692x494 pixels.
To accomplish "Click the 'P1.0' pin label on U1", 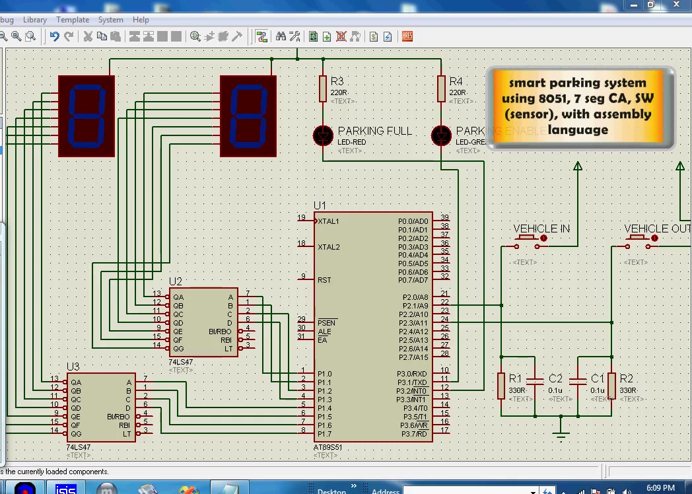I will 325,374.
